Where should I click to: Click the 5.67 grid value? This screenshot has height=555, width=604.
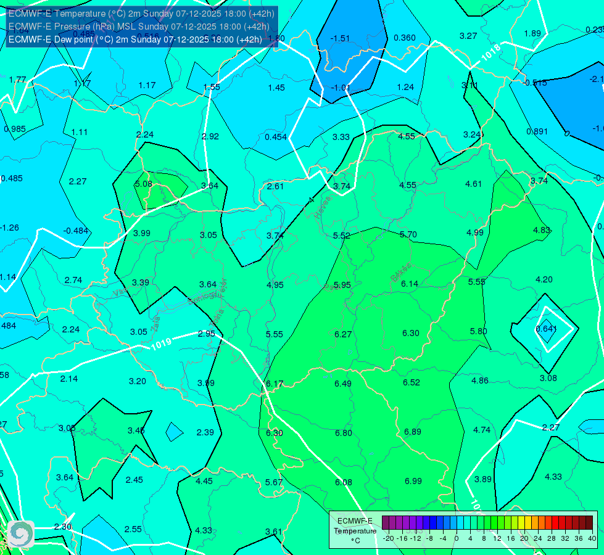coord(274,482)
